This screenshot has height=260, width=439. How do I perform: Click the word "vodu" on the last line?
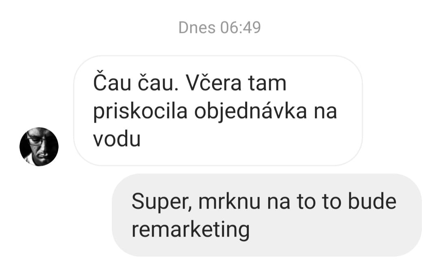[117, 139]
